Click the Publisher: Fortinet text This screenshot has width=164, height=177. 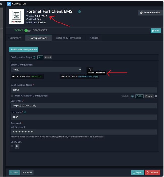[x=36, y=22]
